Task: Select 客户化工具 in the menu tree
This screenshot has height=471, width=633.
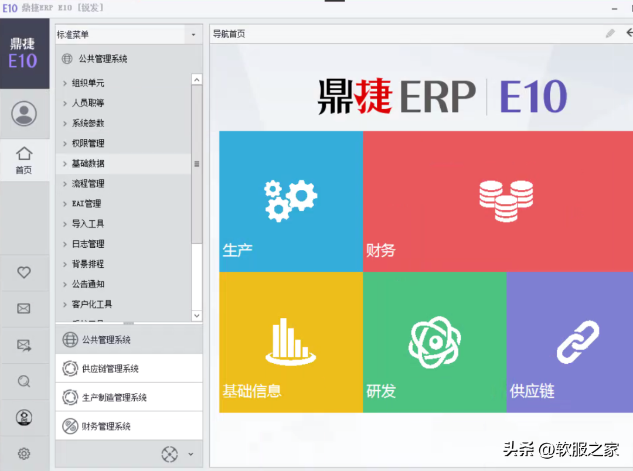Action: (92, 304)
